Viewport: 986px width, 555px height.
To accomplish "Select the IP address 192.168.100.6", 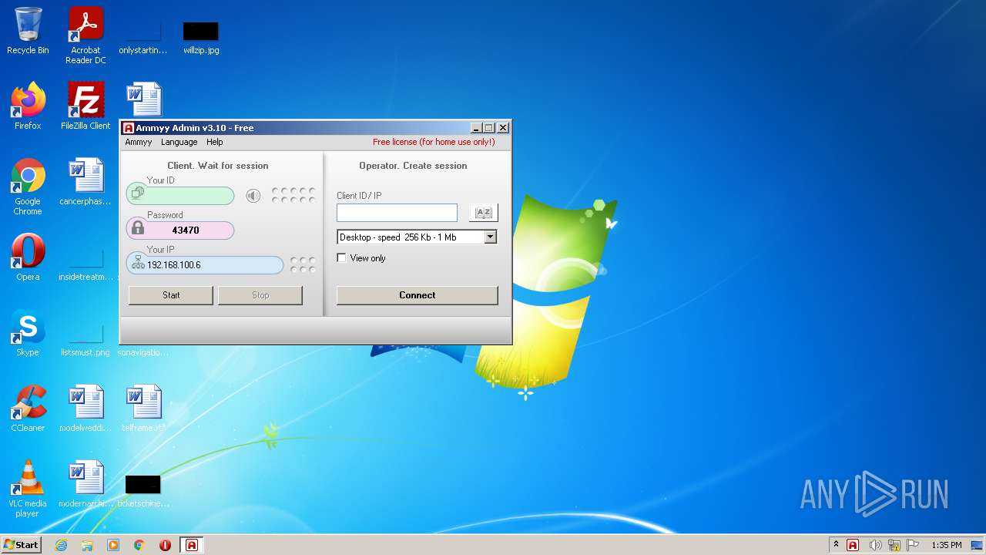I will click(x=174, y=265).
